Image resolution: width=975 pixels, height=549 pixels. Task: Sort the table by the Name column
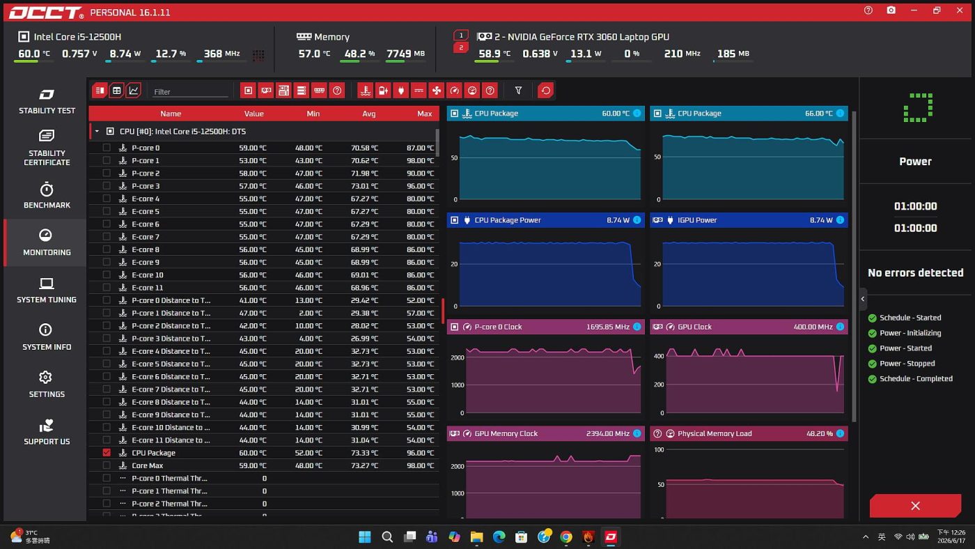pyautogui.click(x=171, y=114)
